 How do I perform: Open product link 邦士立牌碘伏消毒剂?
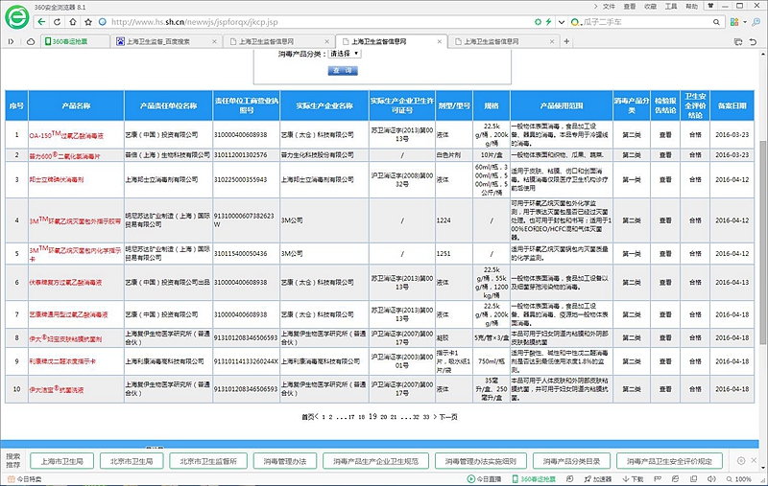tap(57, 179)
